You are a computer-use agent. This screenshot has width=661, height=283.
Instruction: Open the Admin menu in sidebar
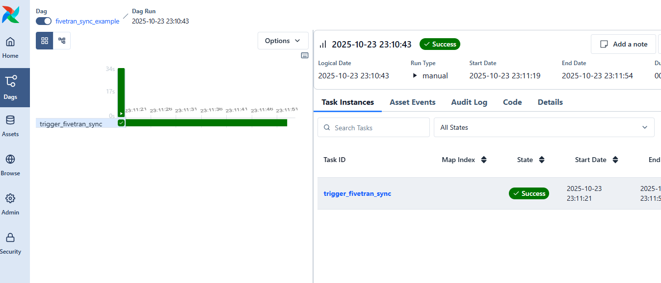pos(10,205)
